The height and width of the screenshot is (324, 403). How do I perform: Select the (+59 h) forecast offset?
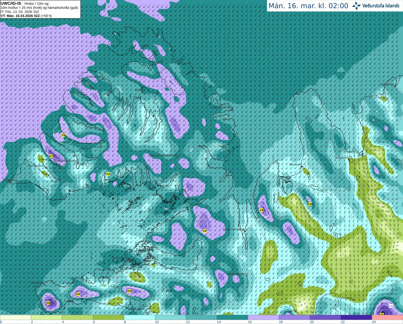(46, 16)
